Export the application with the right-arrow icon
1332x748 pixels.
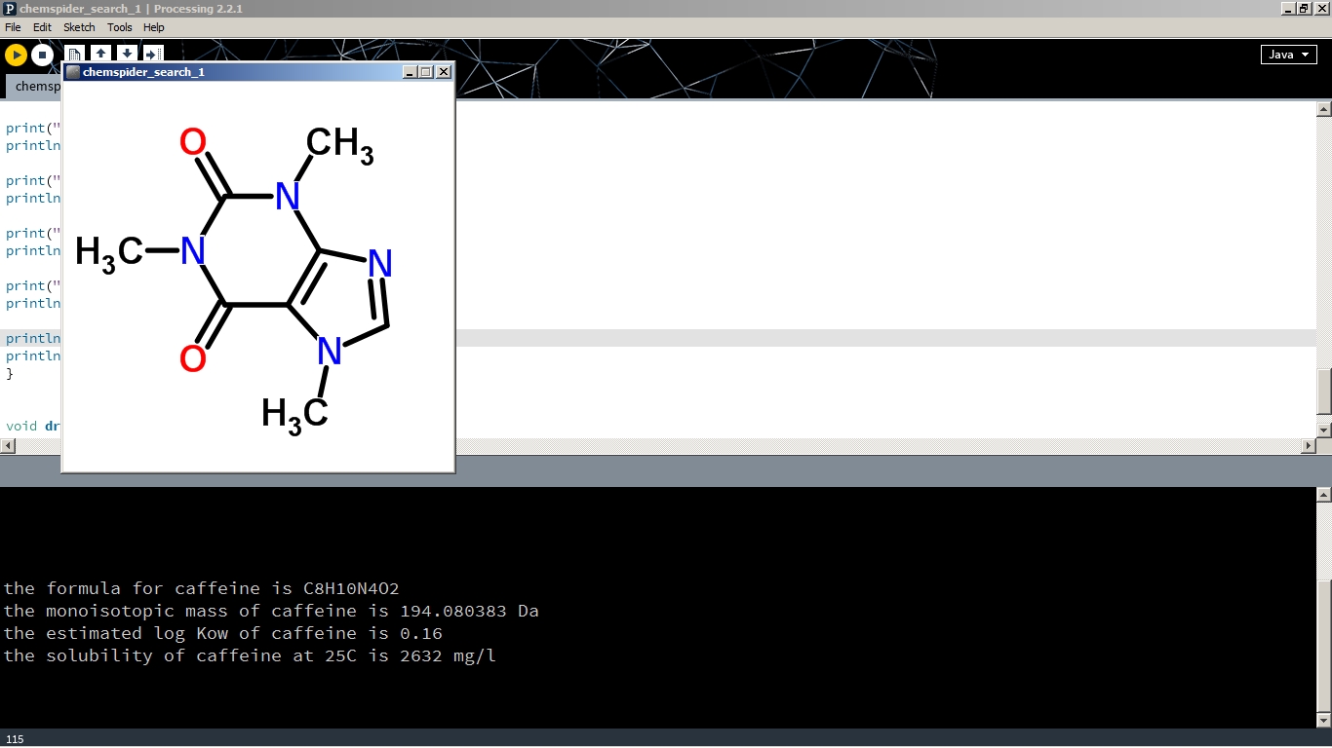(153, 55)
